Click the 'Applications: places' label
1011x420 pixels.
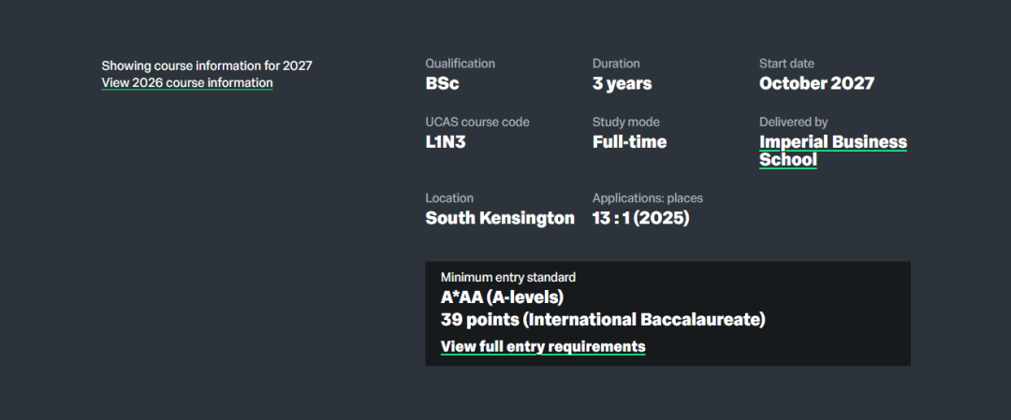click(x=647, y=198)
